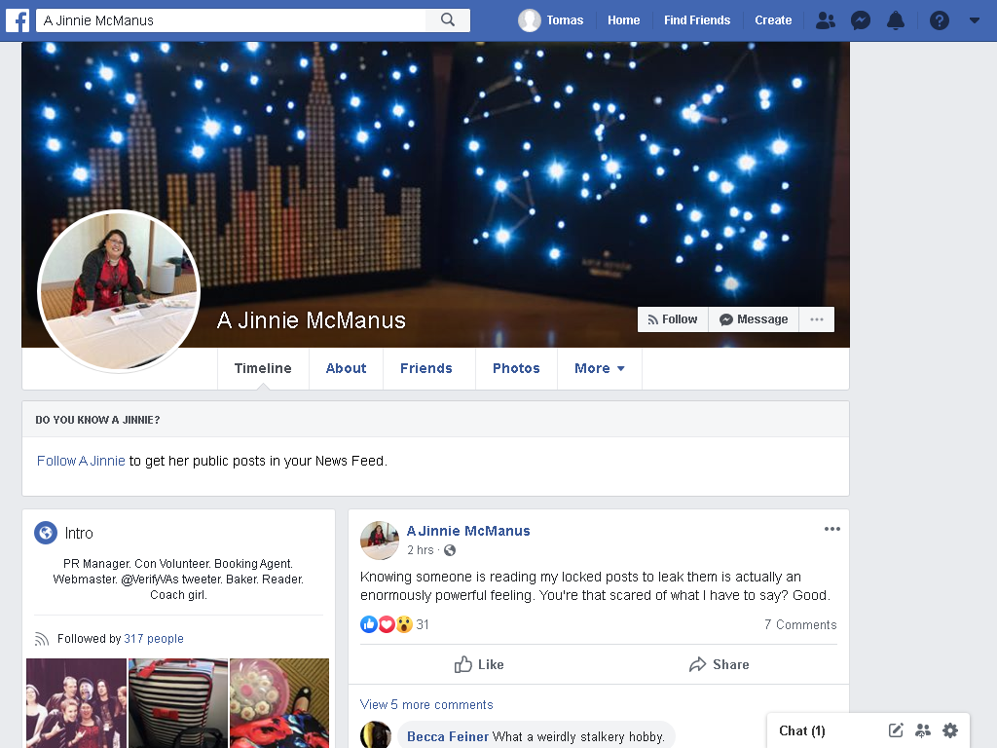Click the Message button on profile

point(754,319)
